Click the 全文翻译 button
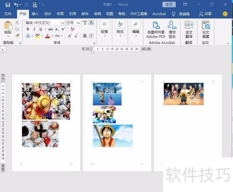This screenshot has width=233, height=192. tap(189, 30)
